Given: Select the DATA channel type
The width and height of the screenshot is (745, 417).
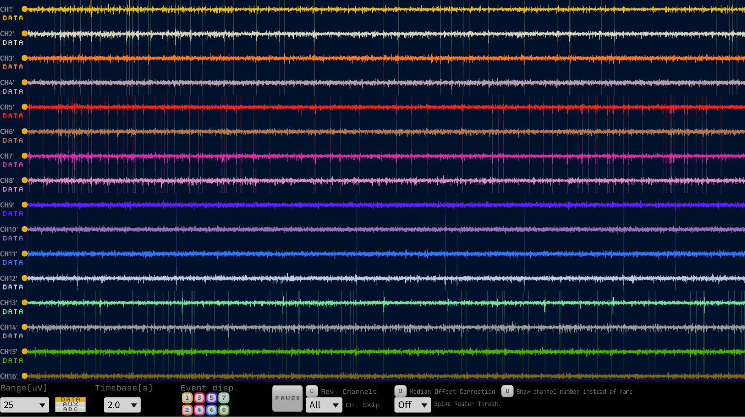Looking at the screenshot, I should (x=71, y=400).
